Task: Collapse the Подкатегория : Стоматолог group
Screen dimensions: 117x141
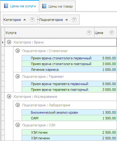Action: point(17,51)
